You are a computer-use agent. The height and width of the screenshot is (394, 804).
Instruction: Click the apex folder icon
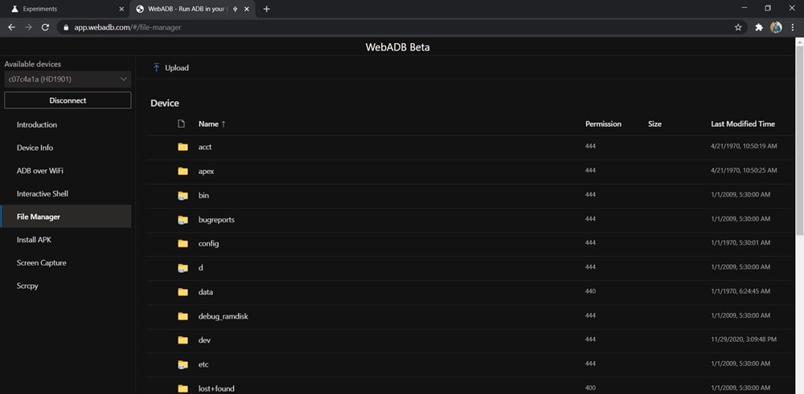click(183, 171)
